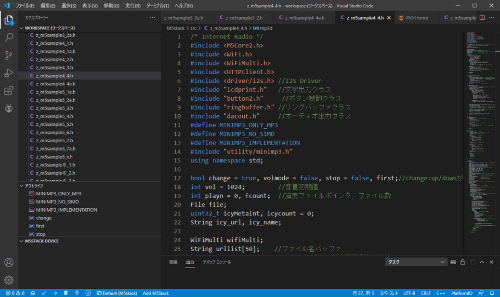Switch to the PIO Home tab
Screen dimensions: 500x297
(x=413, y=18)
